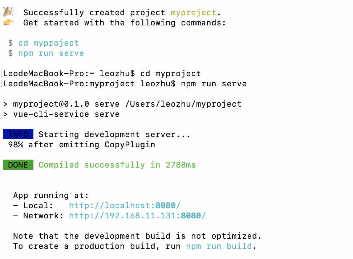Click the 'App running at:' heading

51,196
